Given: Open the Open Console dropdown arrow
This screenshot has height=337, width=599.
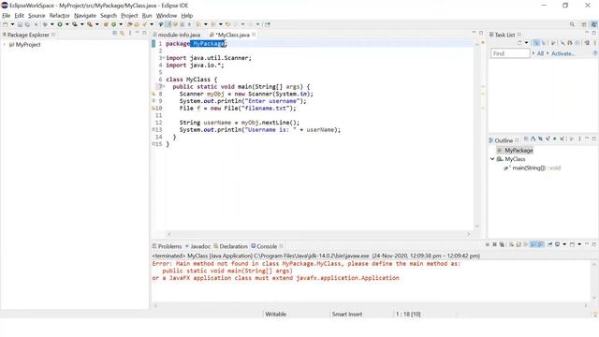Looking at the screenshot, I should coord(579,244).
